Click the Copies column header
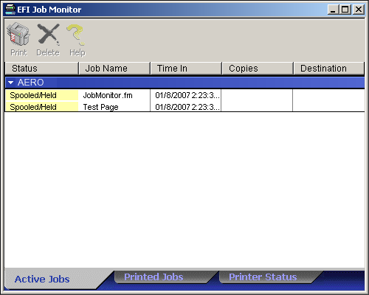The image size is (369, 295). 258,69
